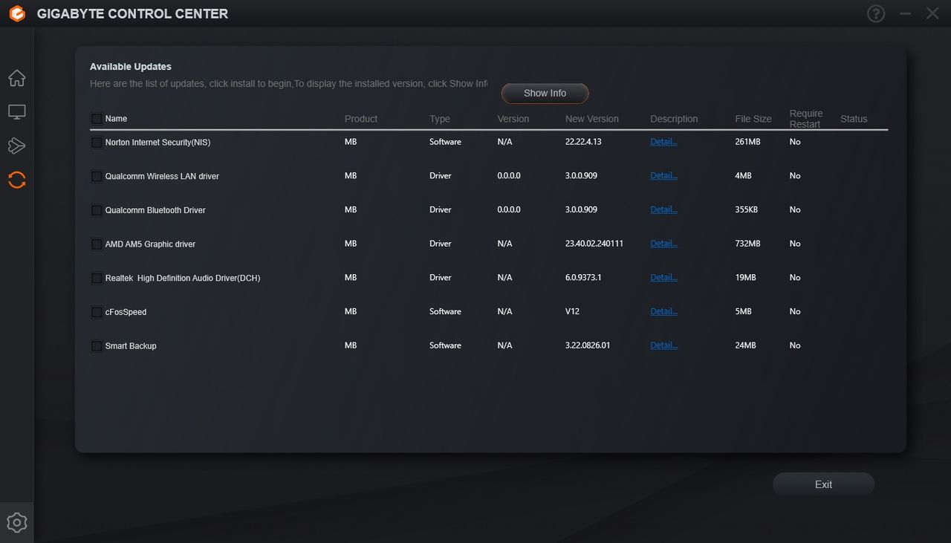Screen dimensions: 951x543
Task: Select the Qualcomm Wireless LAN driver checkbox
Action: (97, 177)
